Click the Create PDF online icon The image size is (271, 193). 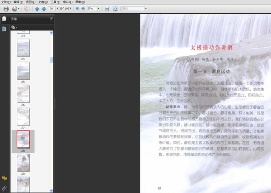(14, 9)
